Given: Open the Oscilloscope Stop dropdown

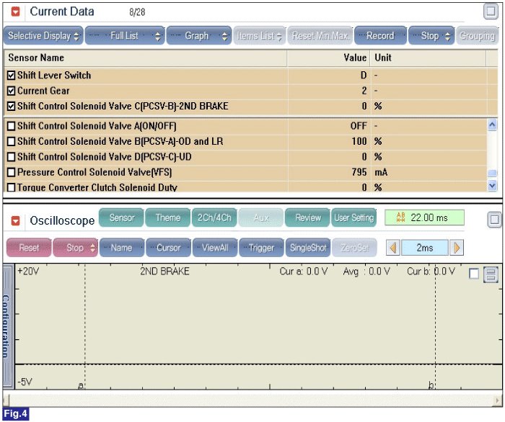Looking at the screenshot, I should pyautogui.click(x=75, y=248).
